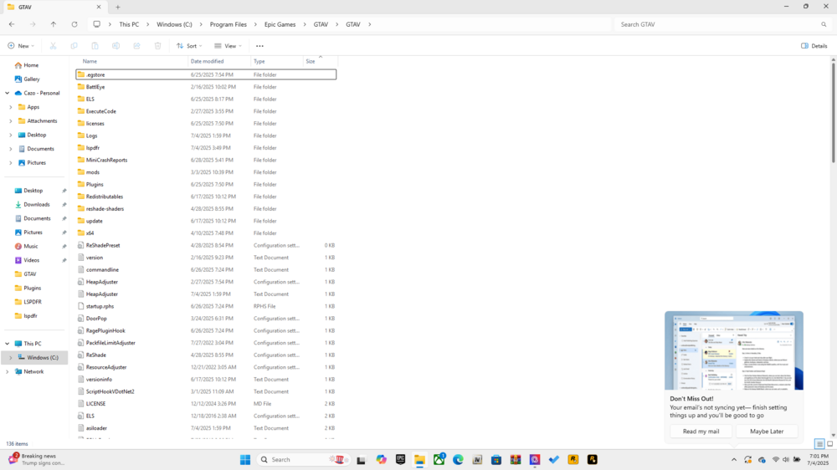Click the Cut toolbar icon

coord(54,46)
